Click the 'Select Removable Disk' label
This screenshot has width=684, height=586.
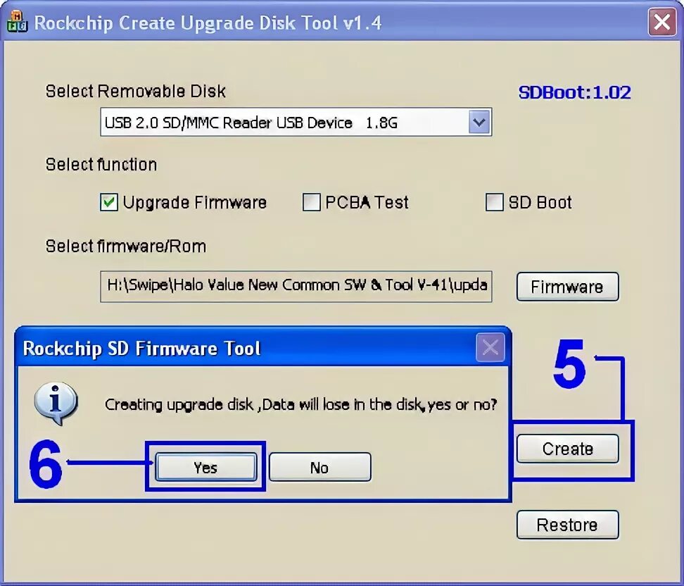136,92
